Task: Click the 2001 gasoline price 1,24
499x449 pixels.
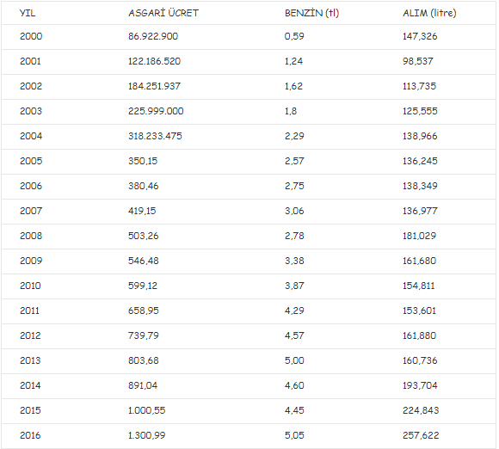Action: tap(293, 61)
